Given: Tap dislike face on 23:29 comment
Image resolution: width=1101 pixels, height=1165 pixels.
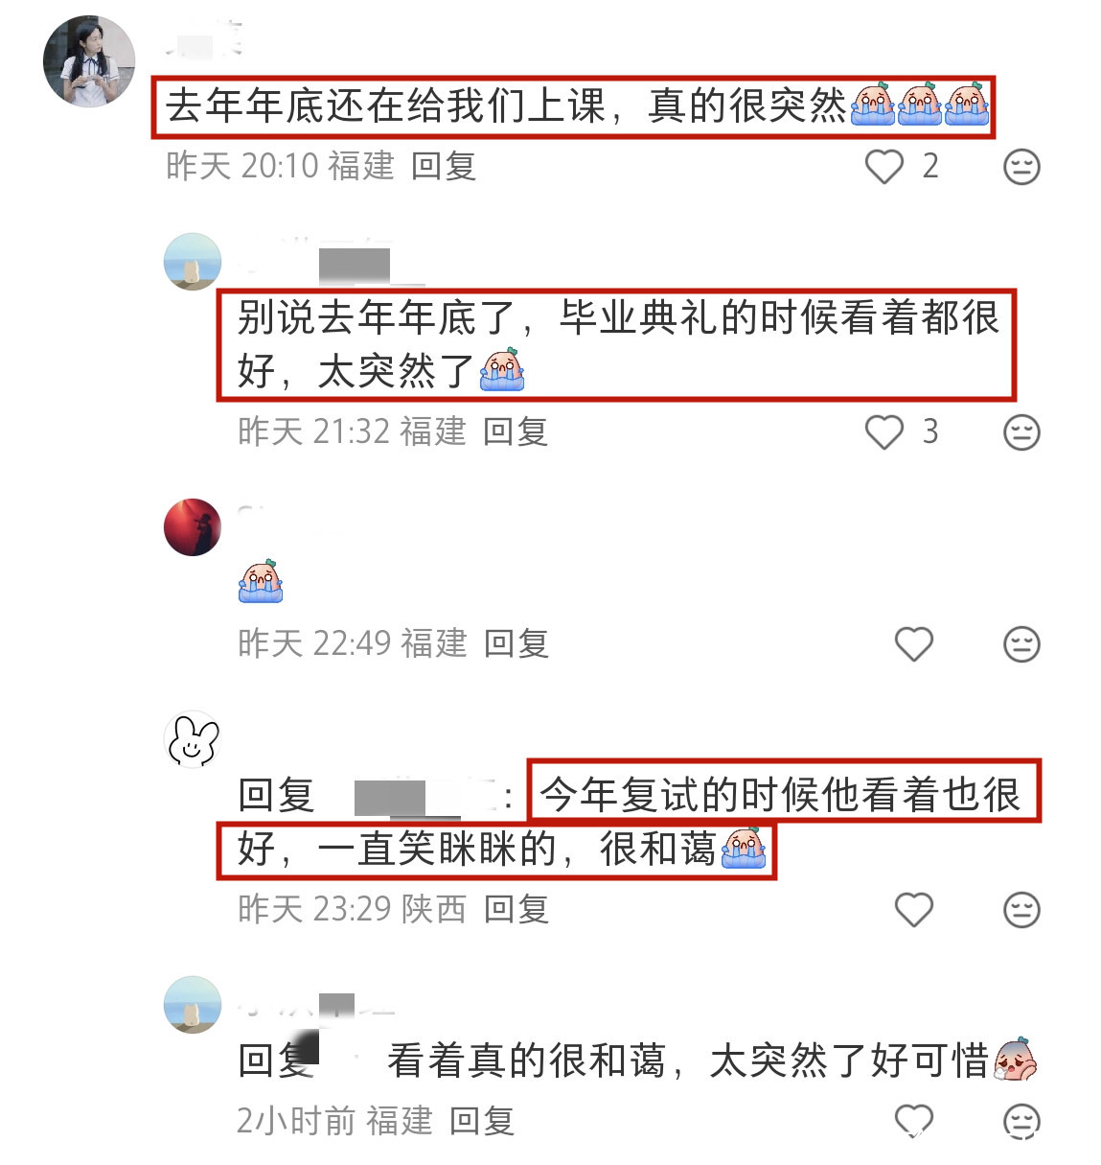Looking at the screenshot, I should pyautogui.click(x=1021, y=910).
